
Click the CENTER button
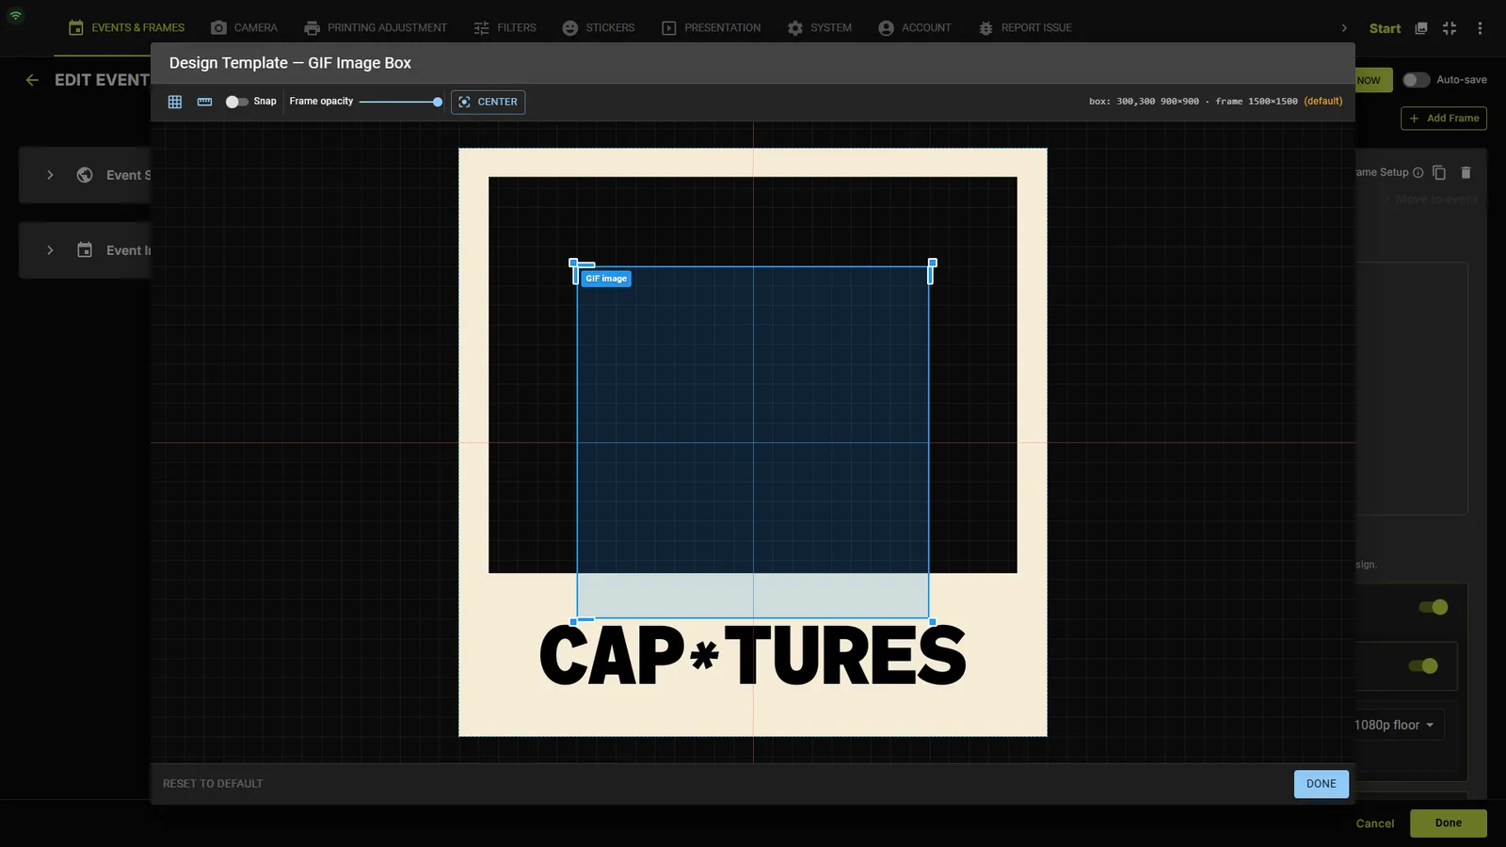(489, 102)
